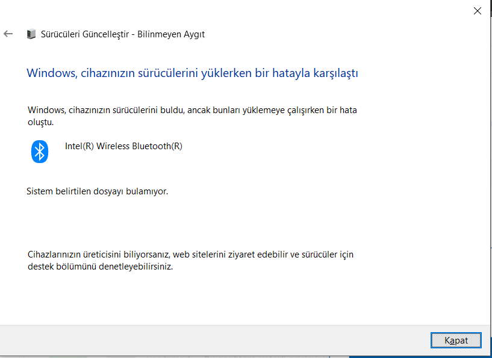Image resolution: width=492 pixels, height=358 pixels.
Task: Click the sentence "Windows, cihazınızın sürücülerini buldu"
Action: pos(192,116)
